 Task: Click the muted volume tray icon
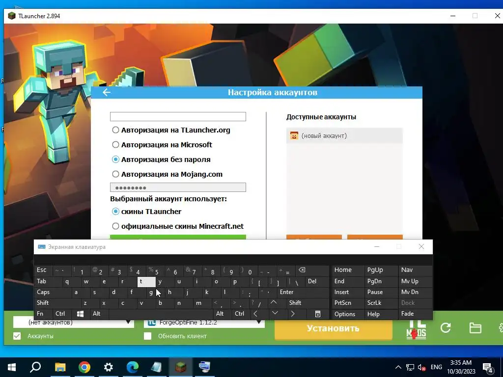click(422, 367)
